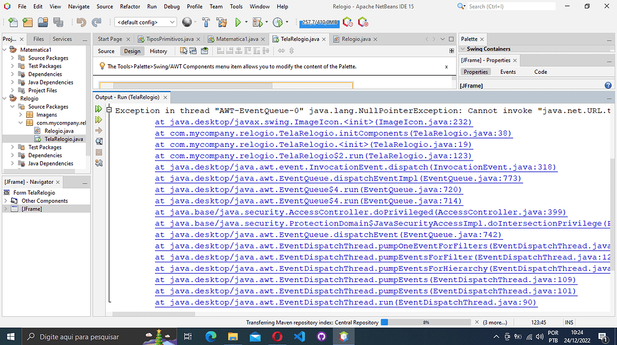Image resolution: width=617 pixels, height=345 pixels.
Task: Open the Refactor menu
Action: (x=130, y=7)
